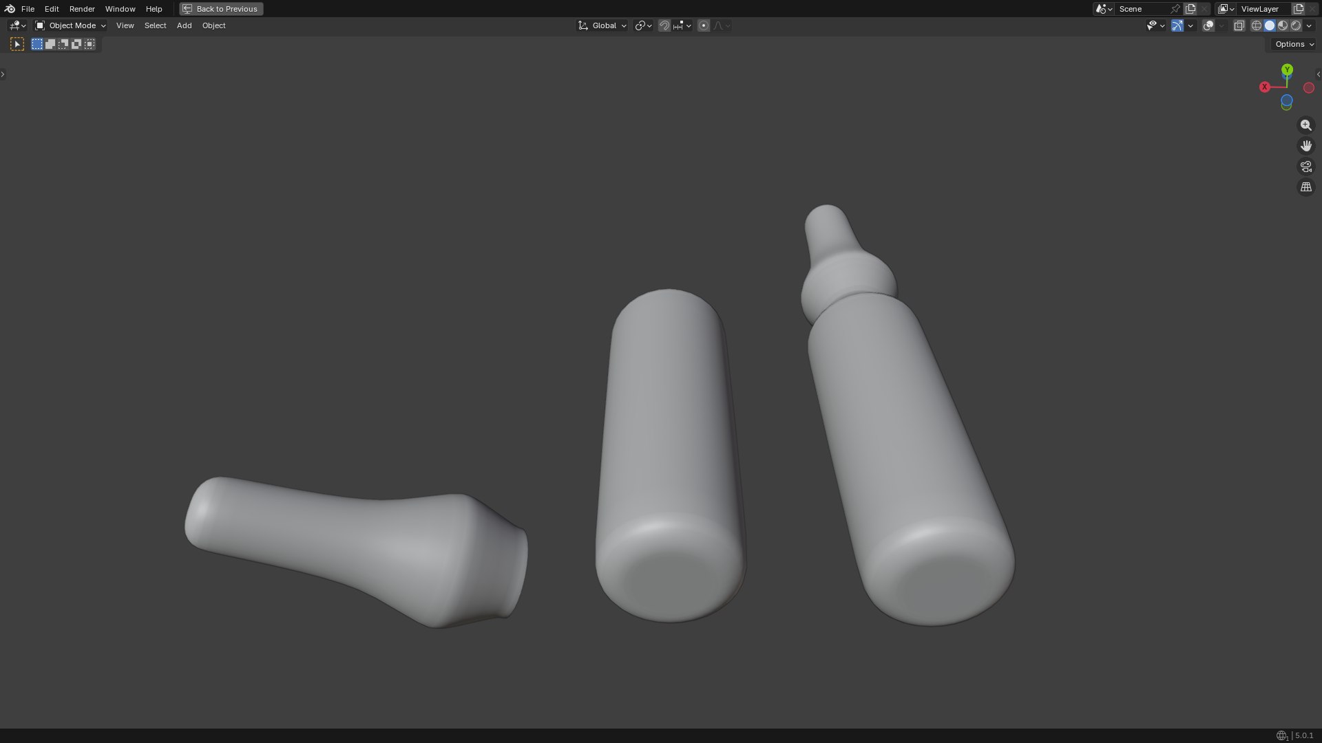This screenshot has width=1322, height=743.
Task: Toggle X-Ray mode
Action: (x=1239, y=25)
